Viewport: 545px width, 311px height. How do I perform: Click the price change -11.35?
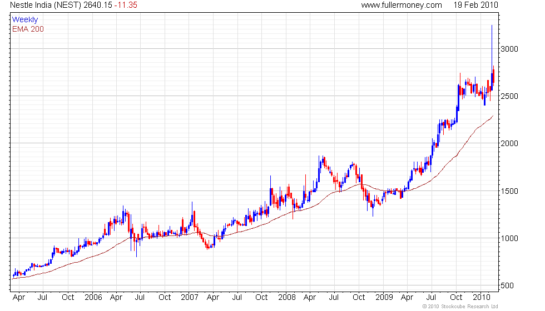coord(126,5)
